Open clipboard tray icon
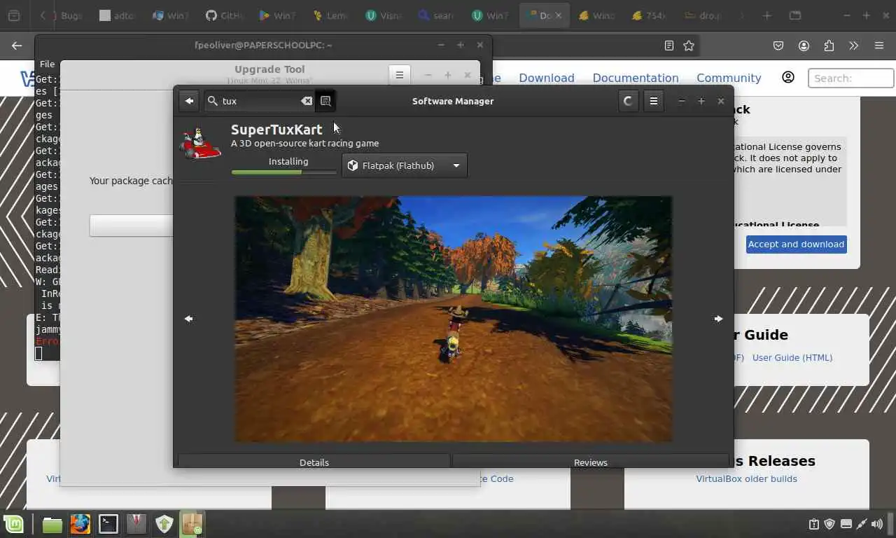Screen dimensions: 896x538 click(x=813, y=524)
